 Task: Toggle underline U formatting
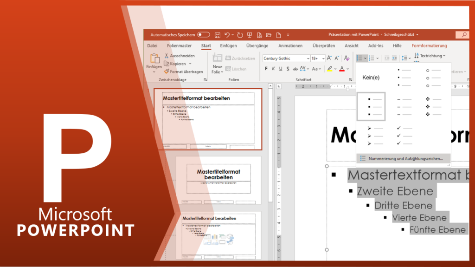(281, 69)
